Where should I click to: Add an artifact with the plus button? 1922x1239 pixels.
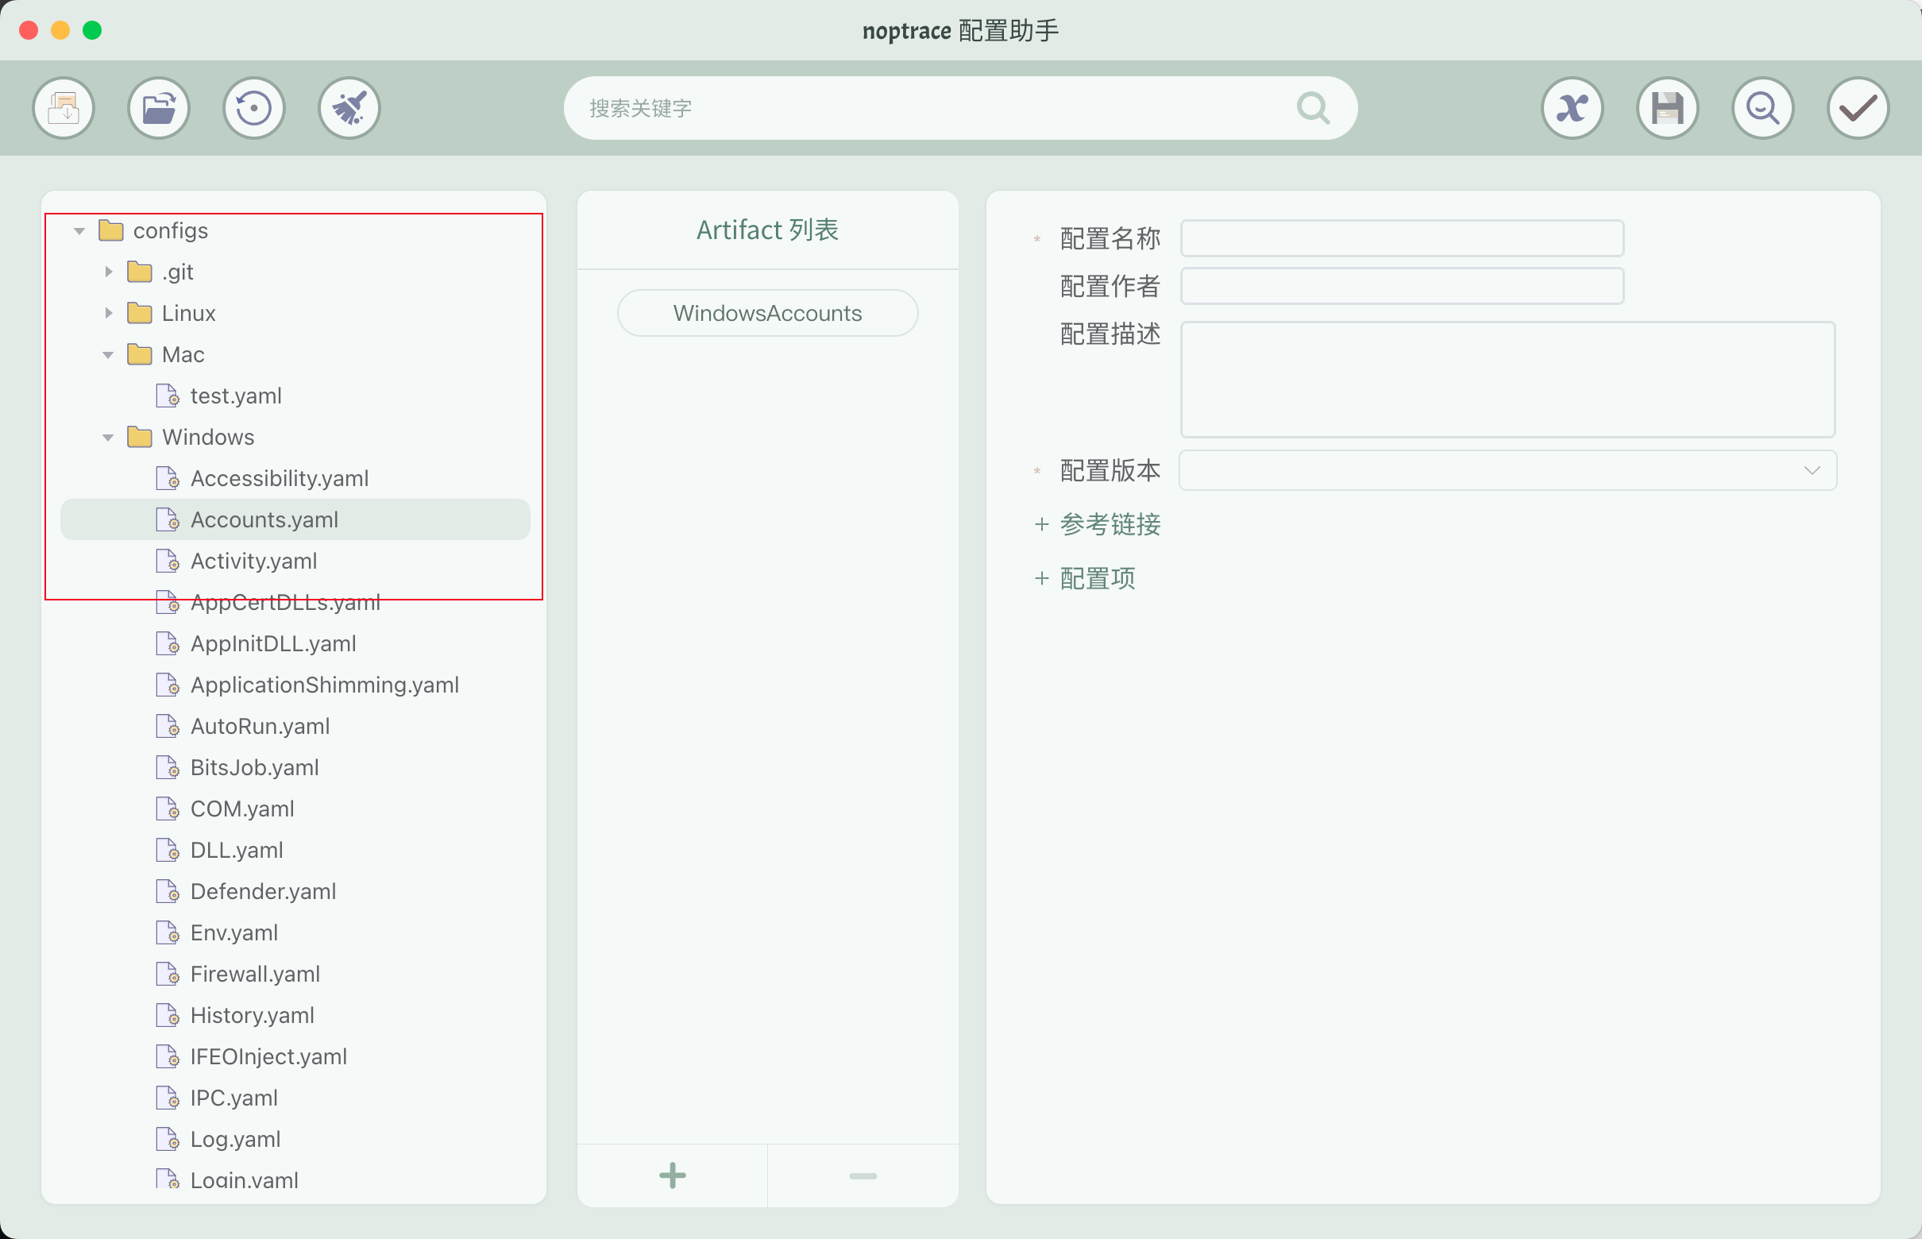(672, 1175)
